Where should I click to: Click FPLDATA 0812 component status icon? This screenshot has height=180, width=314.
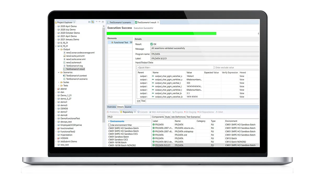tap(154, 142)
